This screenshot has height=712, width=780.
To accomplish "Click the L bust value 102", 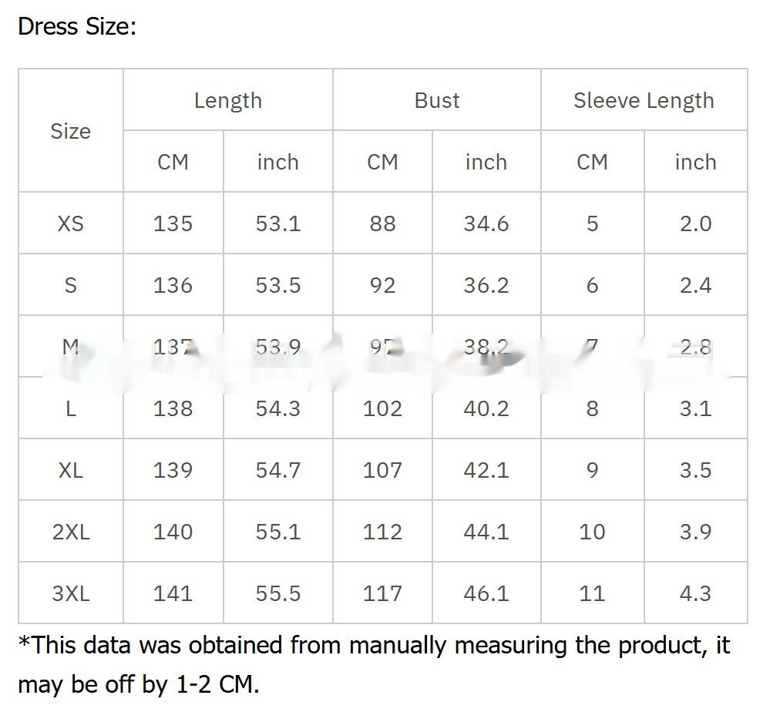I will pos(382,408).
